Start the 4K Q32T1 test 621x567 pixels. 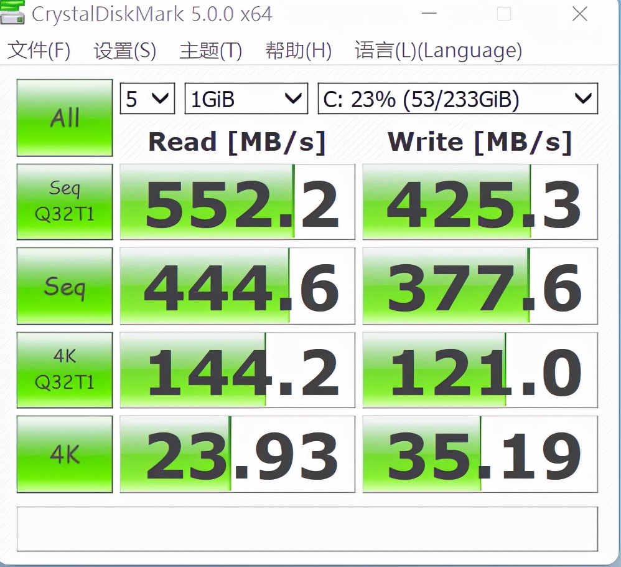tap(65, 370)
